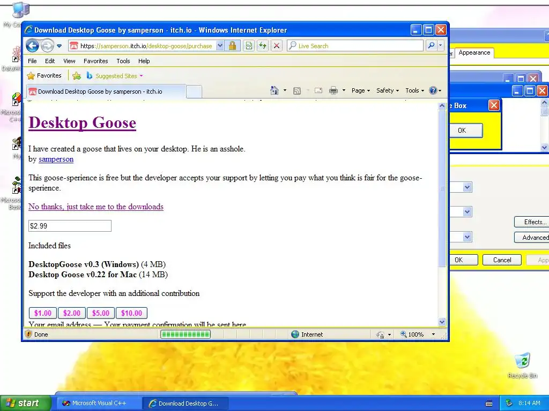Screen dimensions: 549x411
Task: Click the Read Mail icon
Action: (318, 91)
